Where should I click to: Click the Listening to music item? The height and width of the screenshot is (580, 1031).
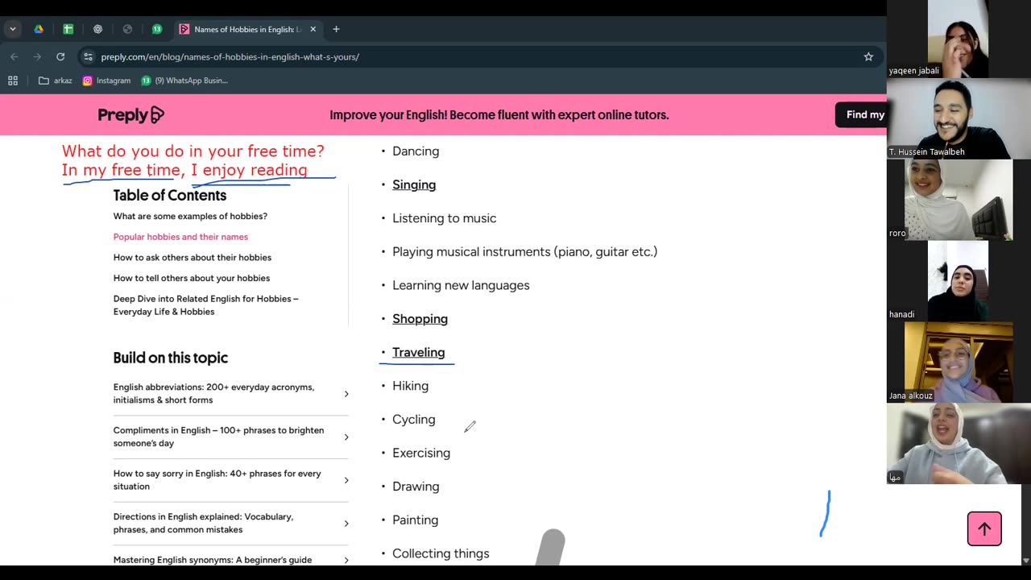444,218
